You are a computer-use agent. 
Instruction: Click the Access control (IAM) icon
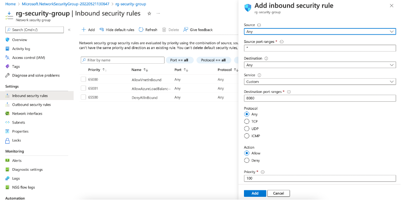tap(8, 58)
